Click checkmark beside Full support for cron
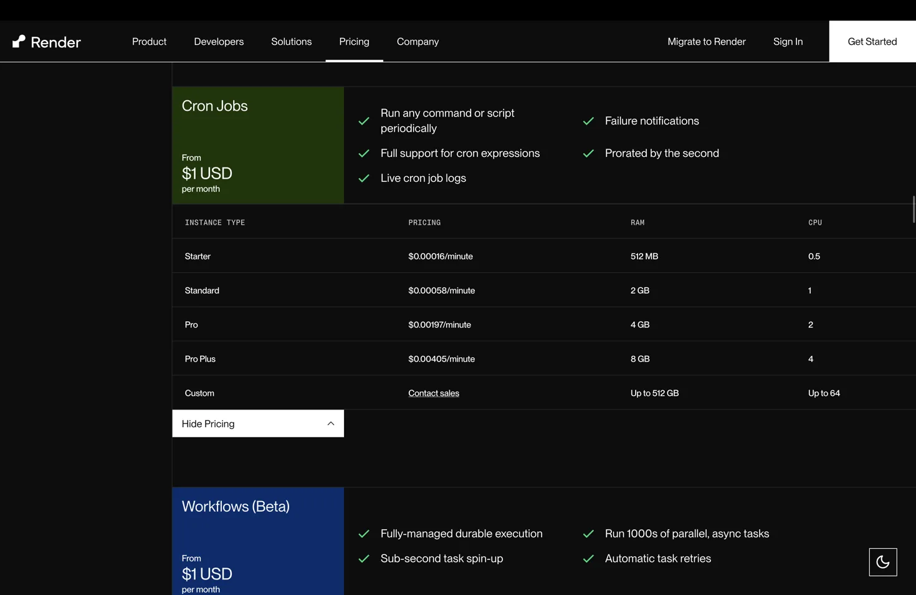916x595 pixels. click(x=364, y=153)
